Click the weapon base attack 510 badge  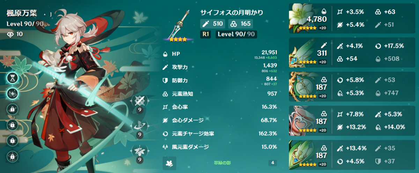[213, 24]
